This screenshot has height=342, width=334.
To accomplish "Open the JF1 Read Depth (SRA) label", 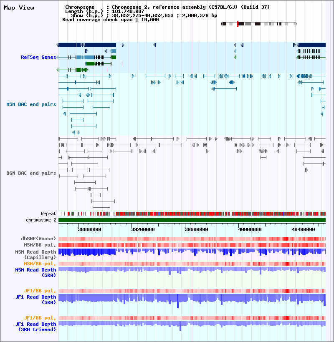I will [35, 299].
